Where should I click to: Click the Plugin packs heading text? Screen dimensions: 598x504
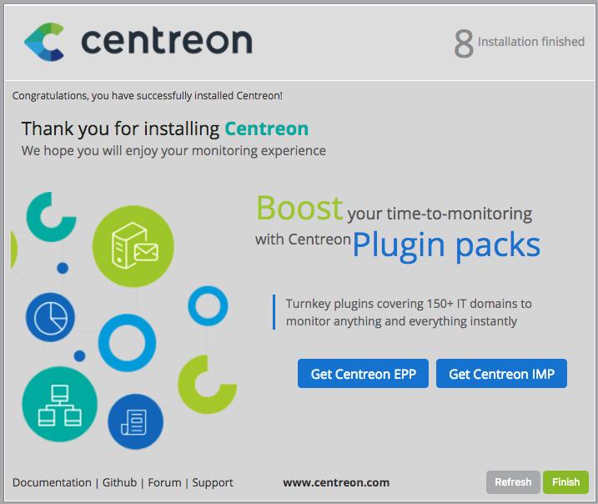point(446,245)
